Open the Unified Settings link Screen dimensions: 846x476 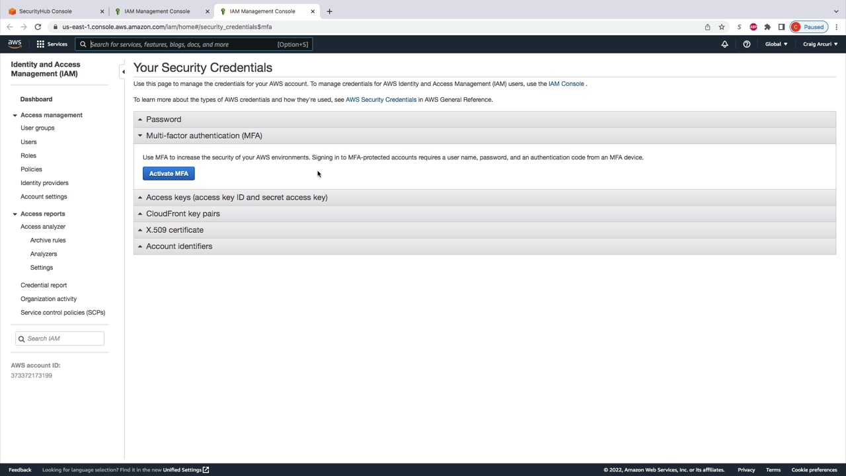186,470
